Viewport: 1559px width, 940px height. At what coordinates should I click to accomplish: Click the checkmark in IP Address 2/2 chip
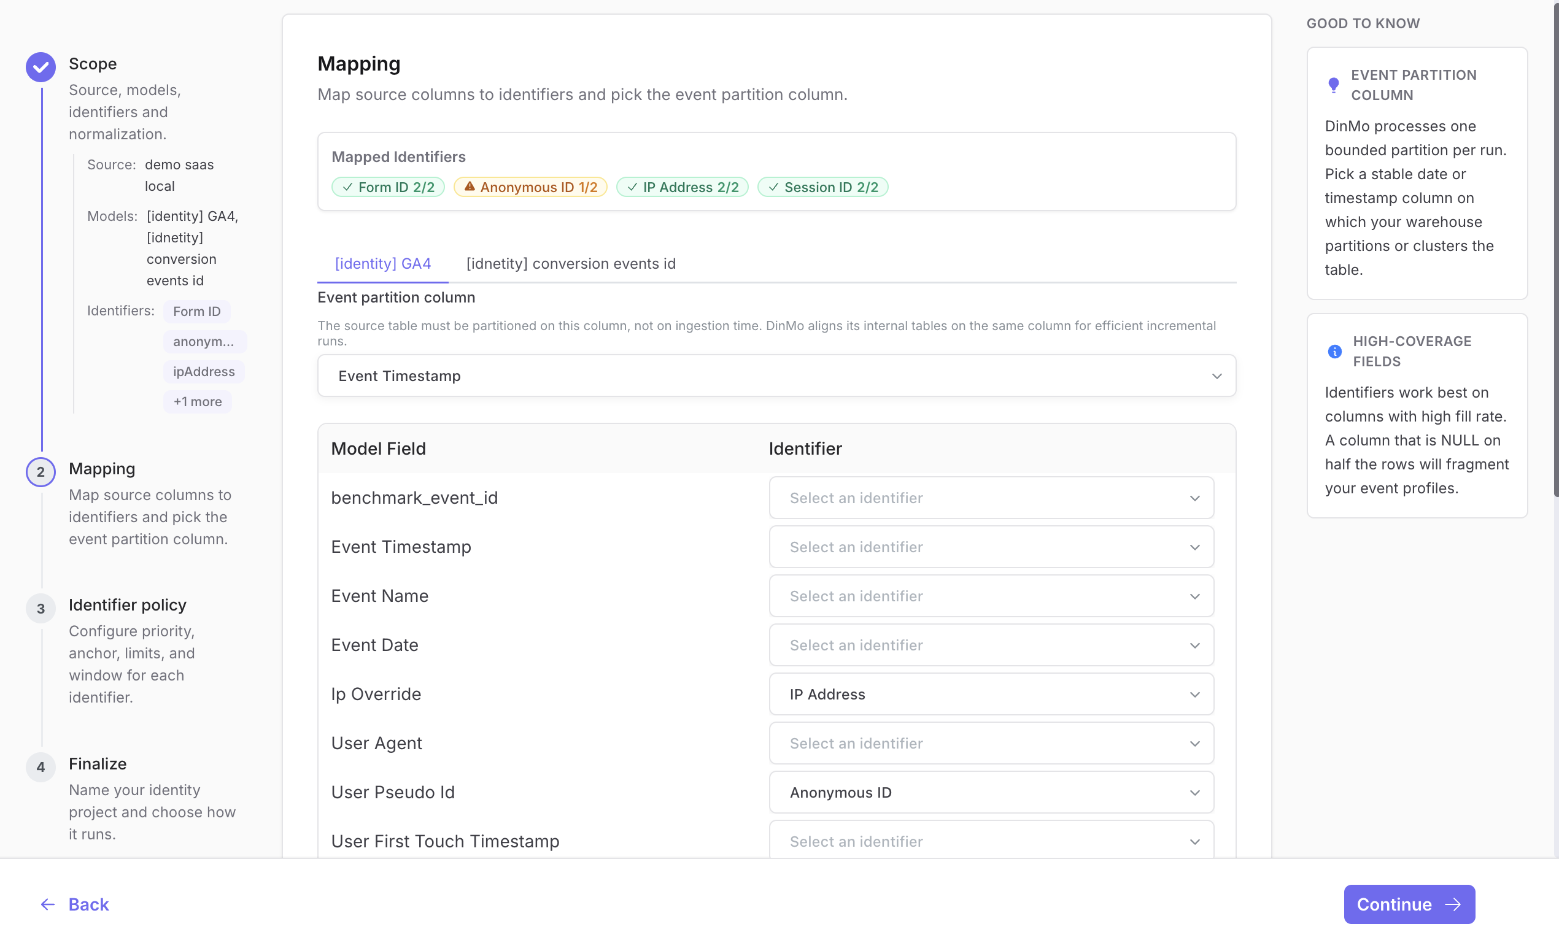coord(632,187)
